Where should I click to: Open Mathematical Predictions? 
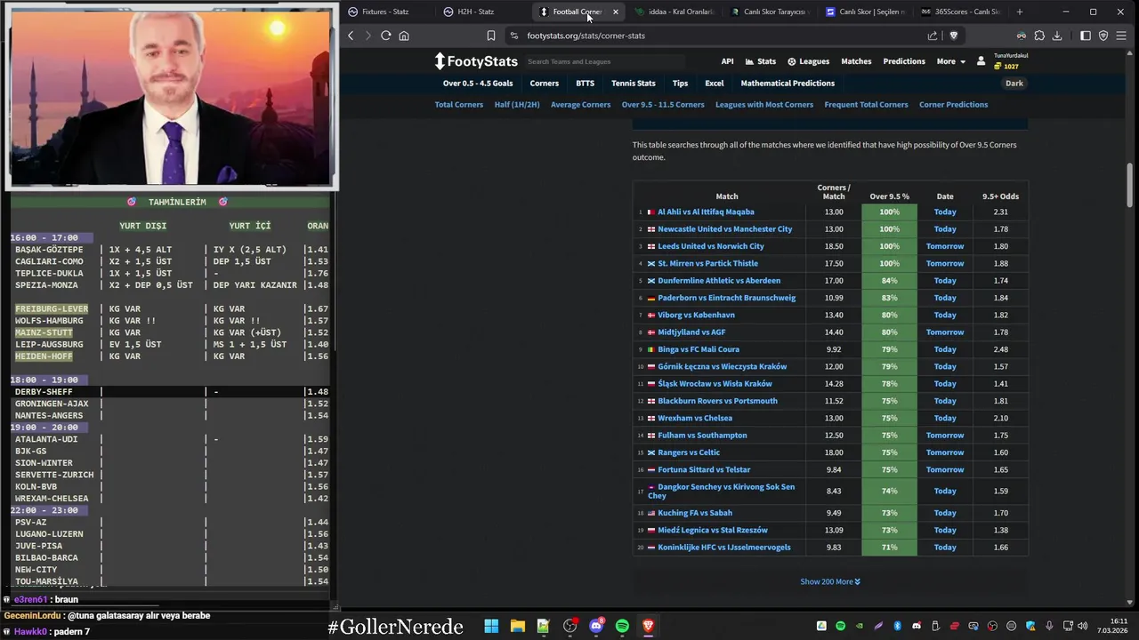click(788, 83)
